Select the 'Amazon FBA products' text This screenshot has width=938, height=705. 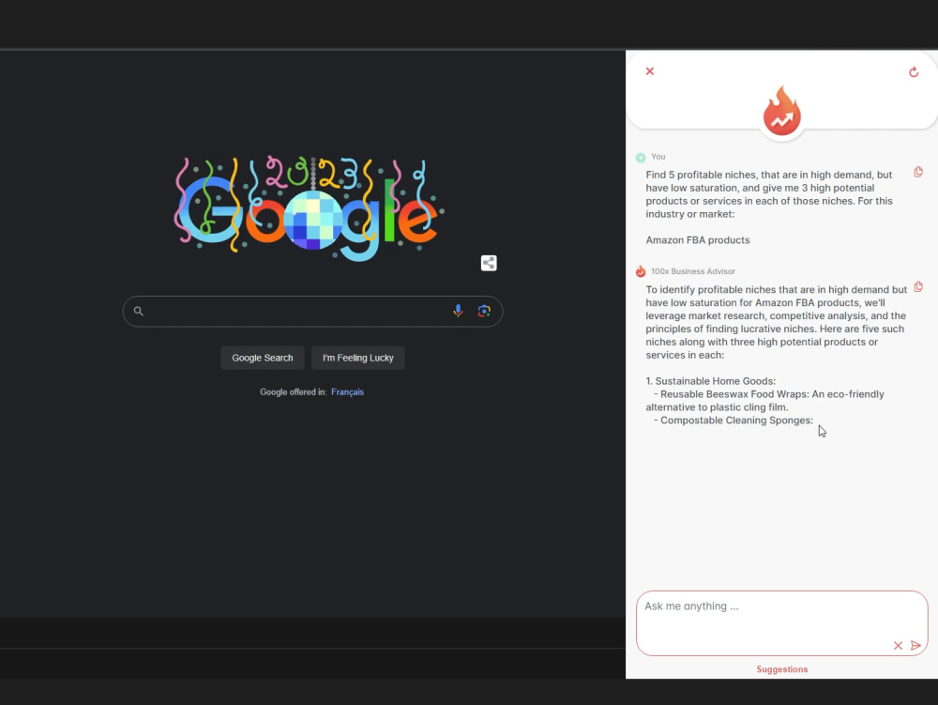pos(698,240)
